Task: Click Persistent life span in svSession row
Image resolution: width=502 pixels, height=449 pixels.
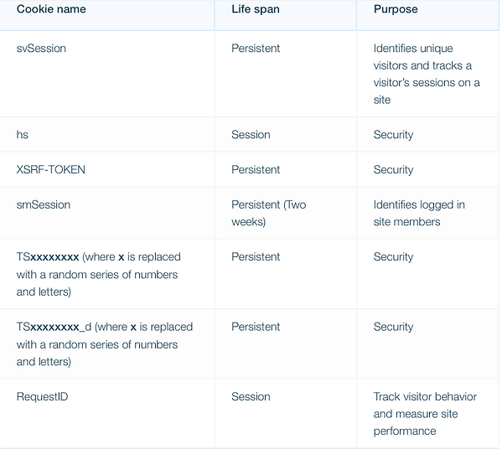Action: pos(256,49)
